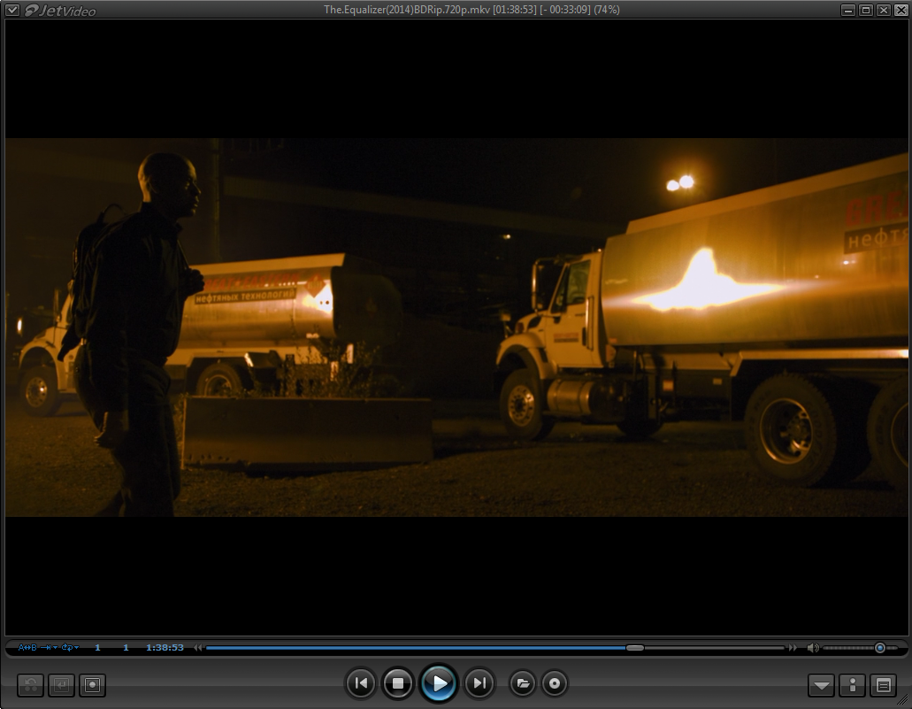This screenshot has height=709, width=912.
Task: Open the down-arrow menu button at the bottom right
Action: [x=822, y=685]
